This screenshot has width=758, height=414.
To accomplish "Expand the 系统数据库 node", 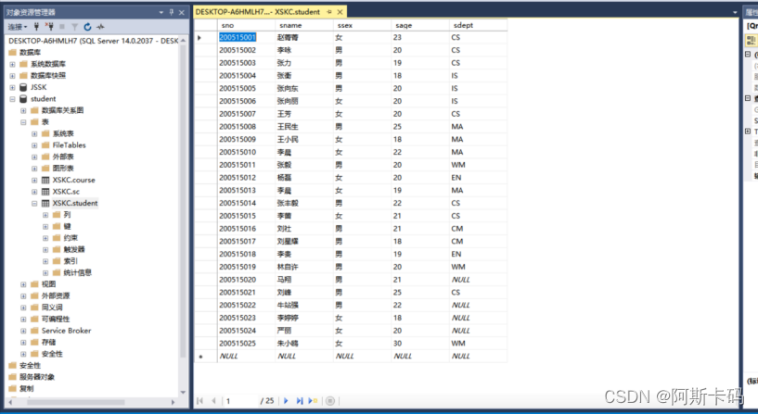I will coord(13,64).
